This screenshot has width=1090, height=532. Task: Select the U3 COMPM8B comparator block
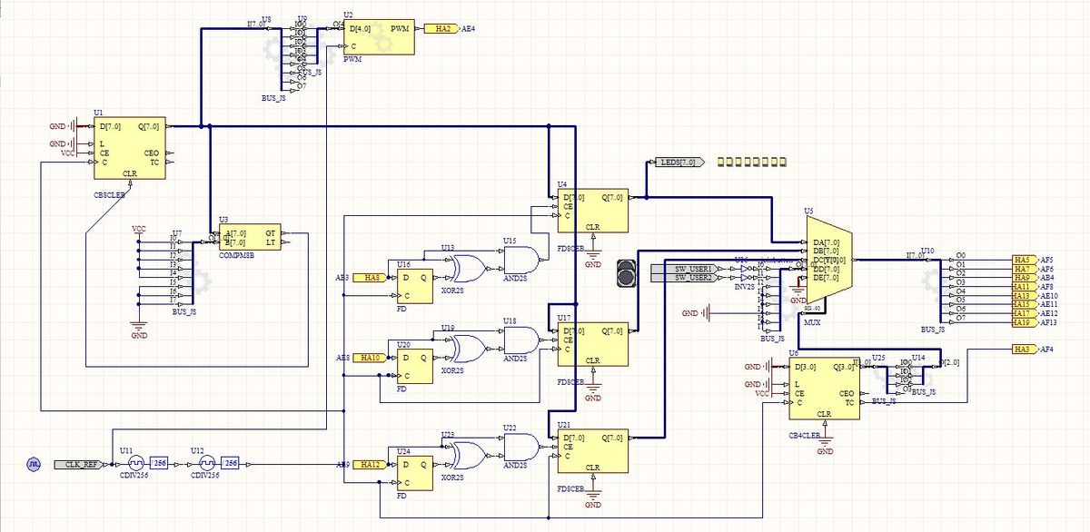[250, 237]
